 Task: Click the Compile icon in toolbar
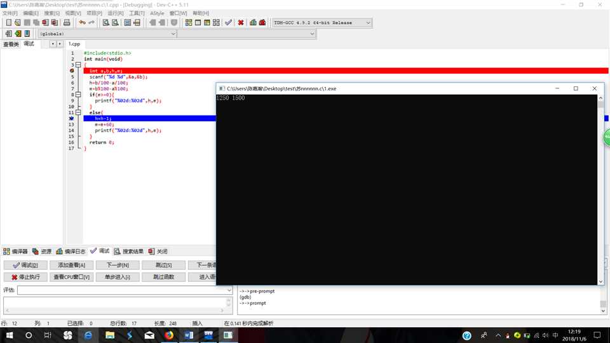tap(189, 23)
